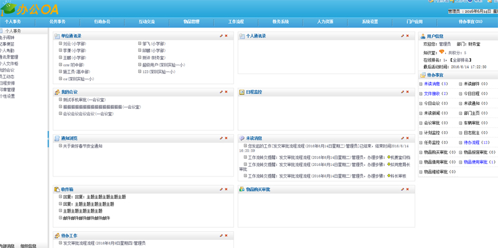Open the 工作流程 top menu

pyautogui.click(x=237, y=22)
